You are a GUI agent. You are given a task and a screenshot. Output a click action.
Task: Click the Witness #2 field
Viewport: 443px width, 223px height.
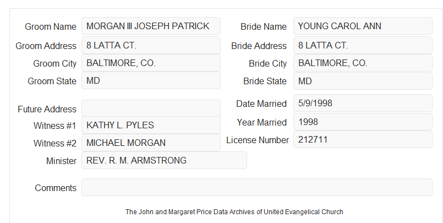(151, 143)
